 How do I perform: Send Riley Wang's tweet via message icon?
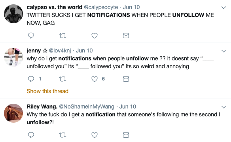[x=126, y=135]
